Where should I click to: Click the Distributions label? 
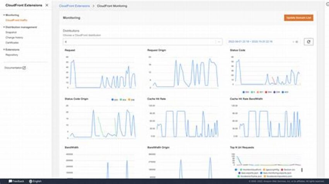click(x=71, y=31)
